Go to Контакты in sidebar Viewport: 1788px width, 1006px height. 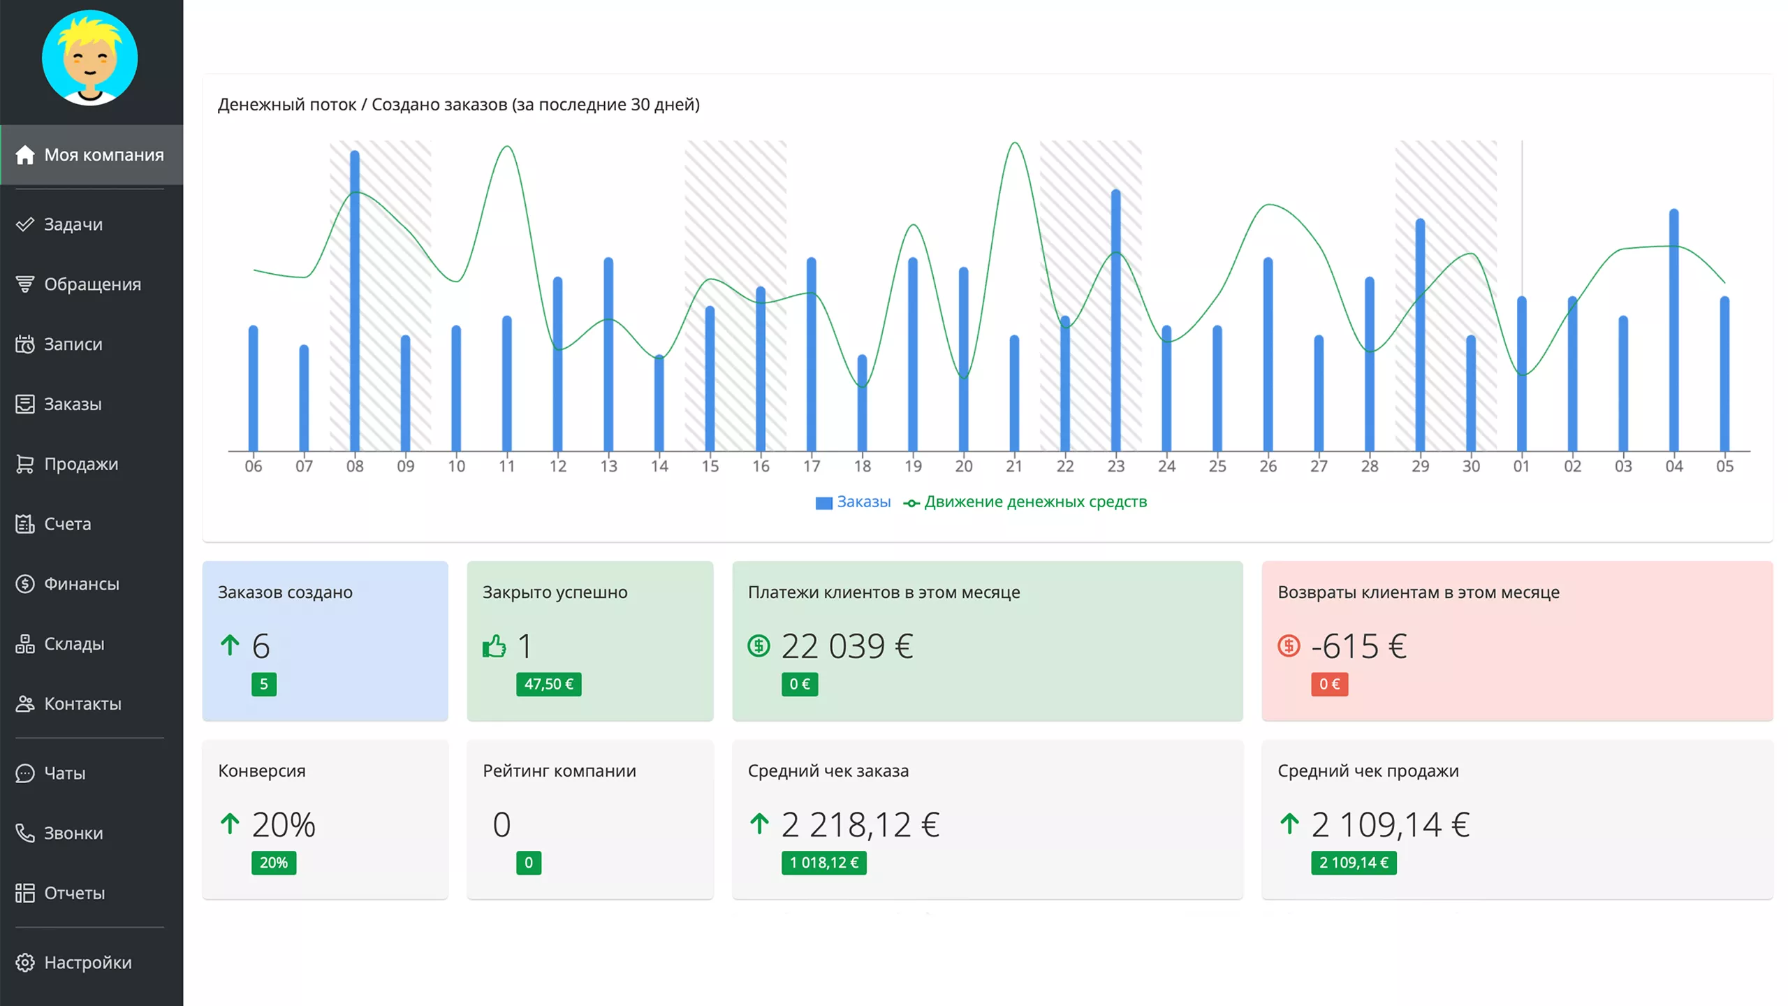pyautogui.click(x=82, y=704)
